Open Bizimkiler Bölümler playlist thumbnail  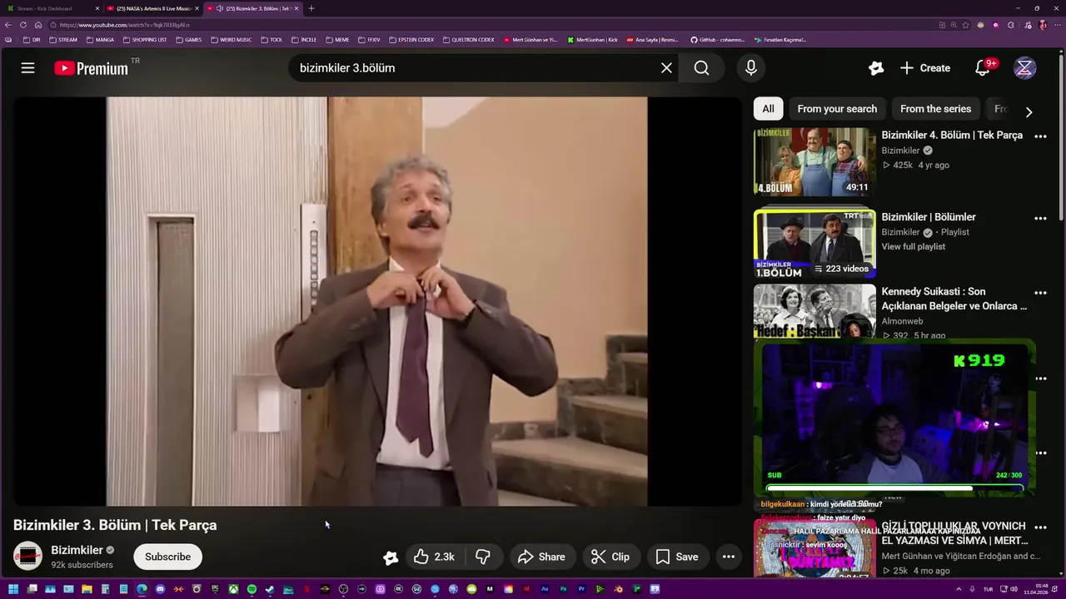click(x=814, y=243)
